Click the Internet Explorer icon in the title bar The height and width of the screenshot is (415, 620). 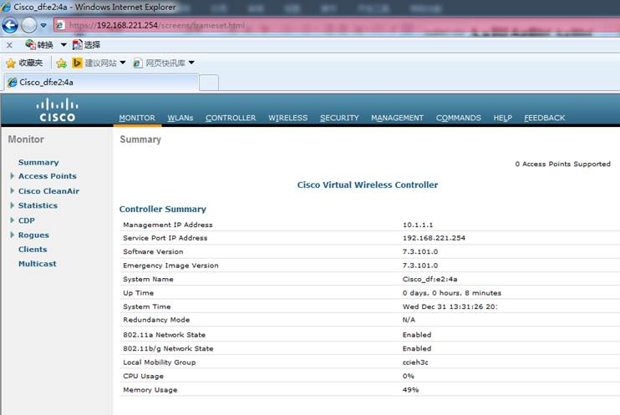point(6,8)
